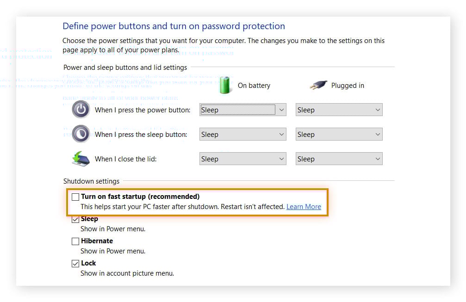
Task: Open power button On battery dropdown
Action: coord(243,110)
